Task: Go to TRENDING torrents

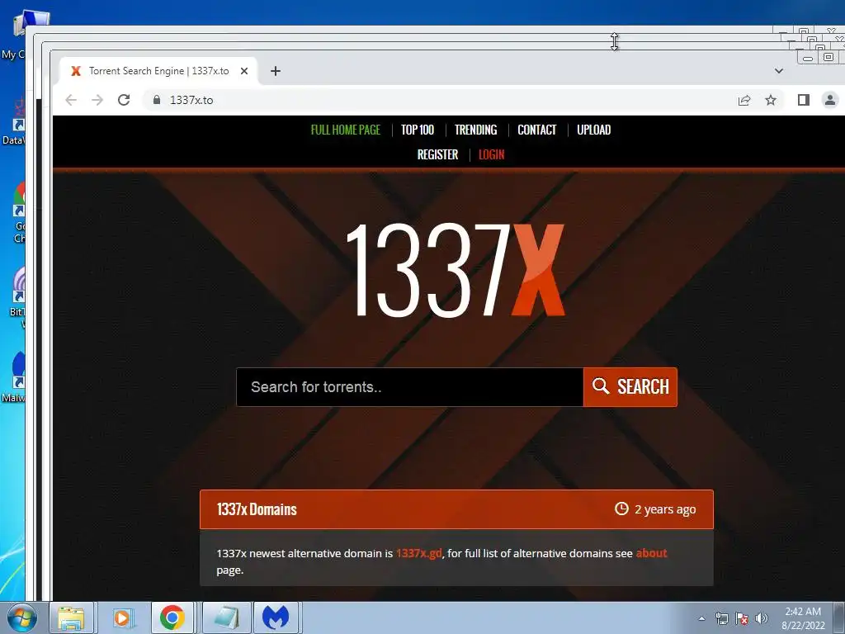Action: (476, 130)
